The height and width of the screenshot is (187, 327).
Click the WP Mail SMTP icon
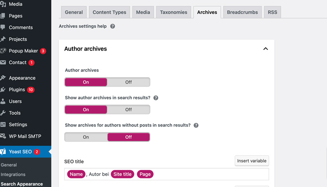point(3,136)
